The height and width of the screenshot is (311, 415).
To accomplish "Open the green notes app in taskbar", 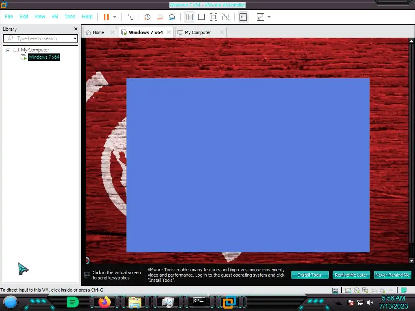I will 73,302.
